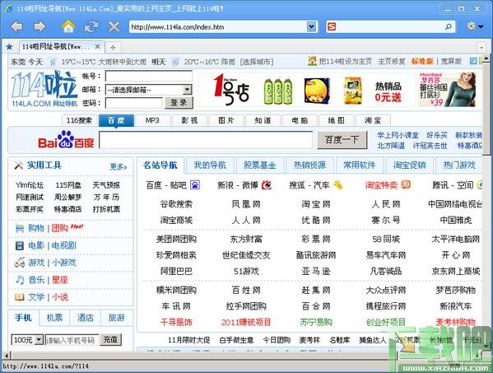This screenshot has width=493, height=373.
Task: Switch to the 酒店 tab
Action: click(86, 318)
